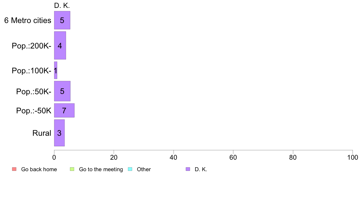This screenshot has width=361, height=223.
Task: Click the purple D. K. legend swatch
Action: pyautogui.click(x=188, y=169)
